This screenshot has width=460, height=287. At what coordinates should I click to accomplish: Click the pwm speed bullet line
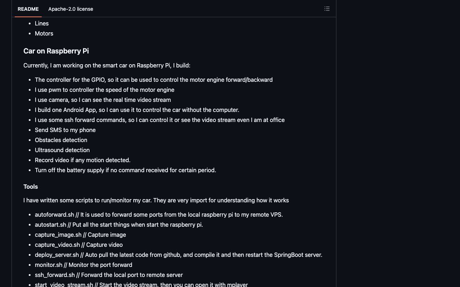tap(105, 90)
